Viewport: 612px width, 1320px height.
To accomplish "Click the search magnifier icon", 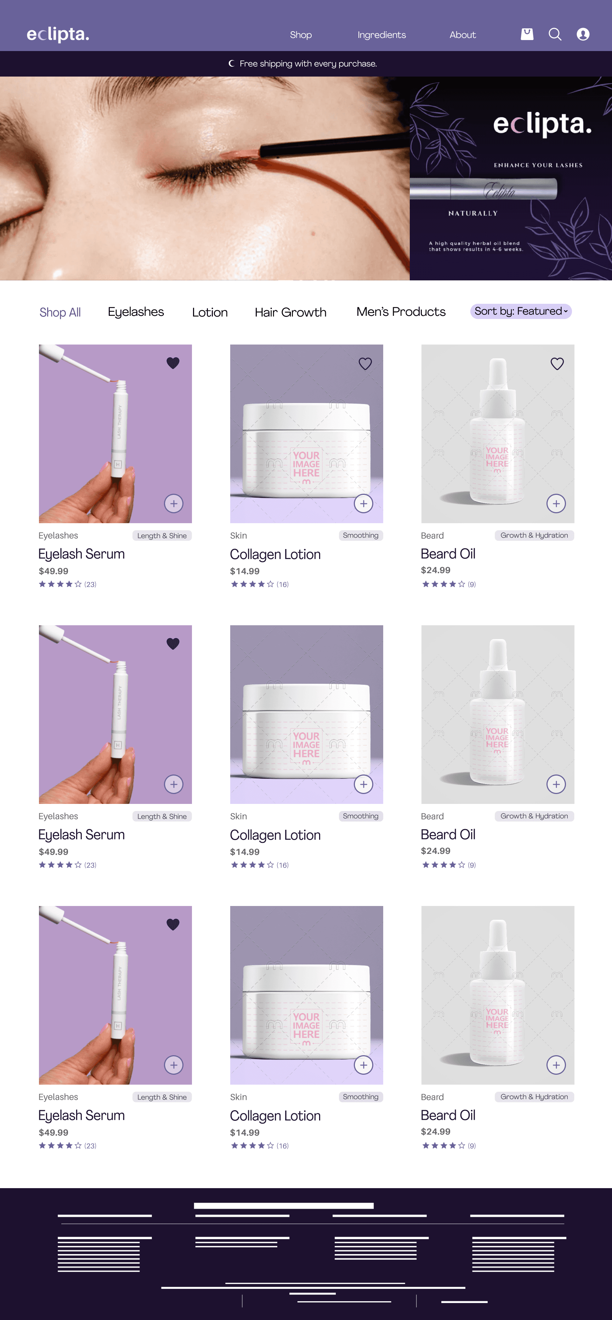I will pos(555,34).
